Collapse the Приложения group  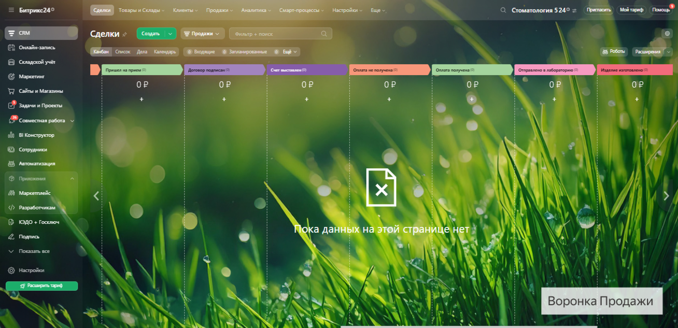[72, 179]
